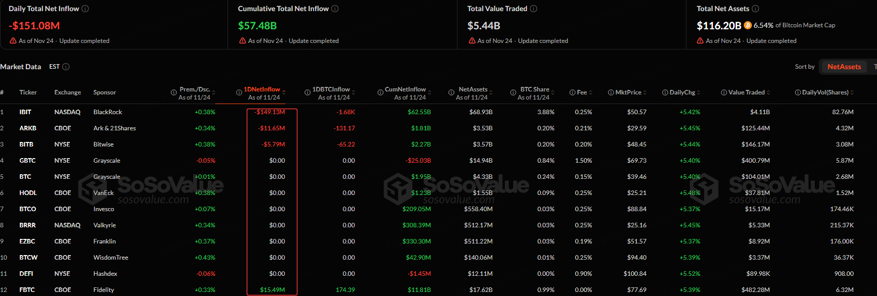
Task: Open the IBIT ticker row
Action: (x=25, y=112)
